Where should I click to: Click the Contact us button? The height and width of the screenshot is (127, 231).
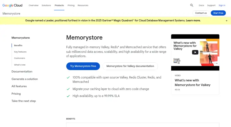[x=201, y=13]
